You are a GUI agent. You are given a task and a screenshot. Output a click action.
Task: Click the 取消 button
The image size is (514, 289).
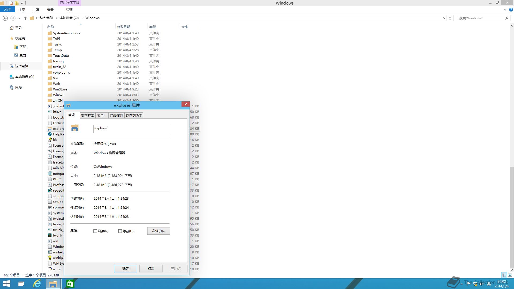(151, 269)
